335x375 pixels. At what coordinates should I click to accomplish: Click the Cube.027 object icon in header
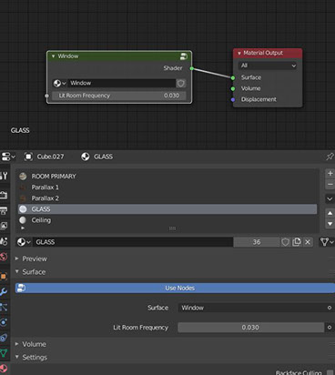tap(28, 157)
